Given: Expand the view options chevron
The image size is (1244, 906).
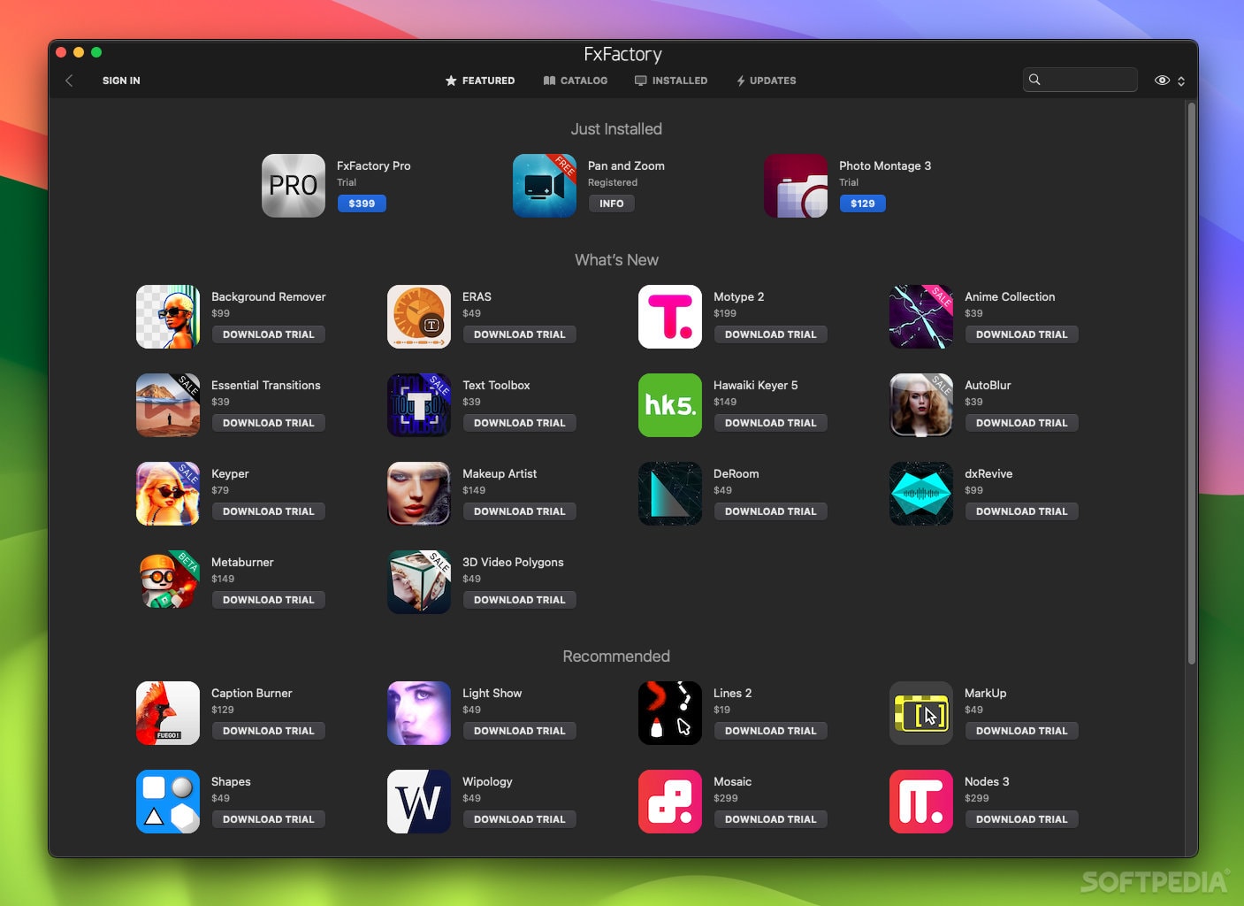Looking at the screenshot, I should 1181,81.
